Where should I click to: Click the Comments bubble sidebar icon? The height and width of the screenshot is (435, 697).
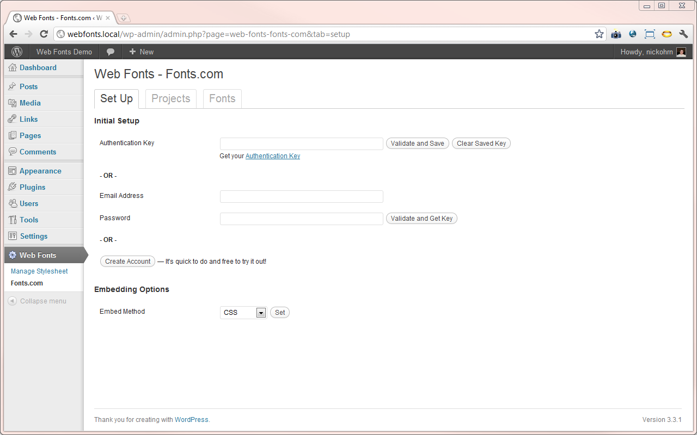coord(13,152)
